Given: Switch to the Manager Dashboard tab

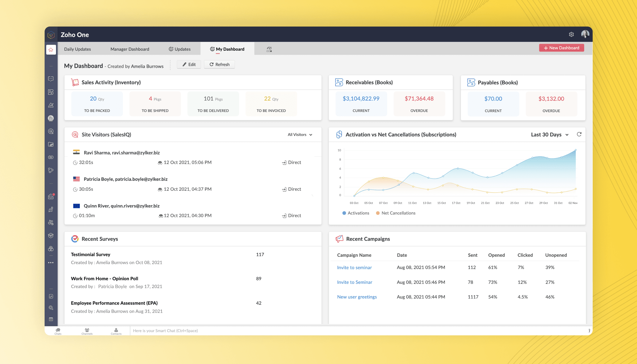Looking at the screenshot, I should [x=130, y=49].
